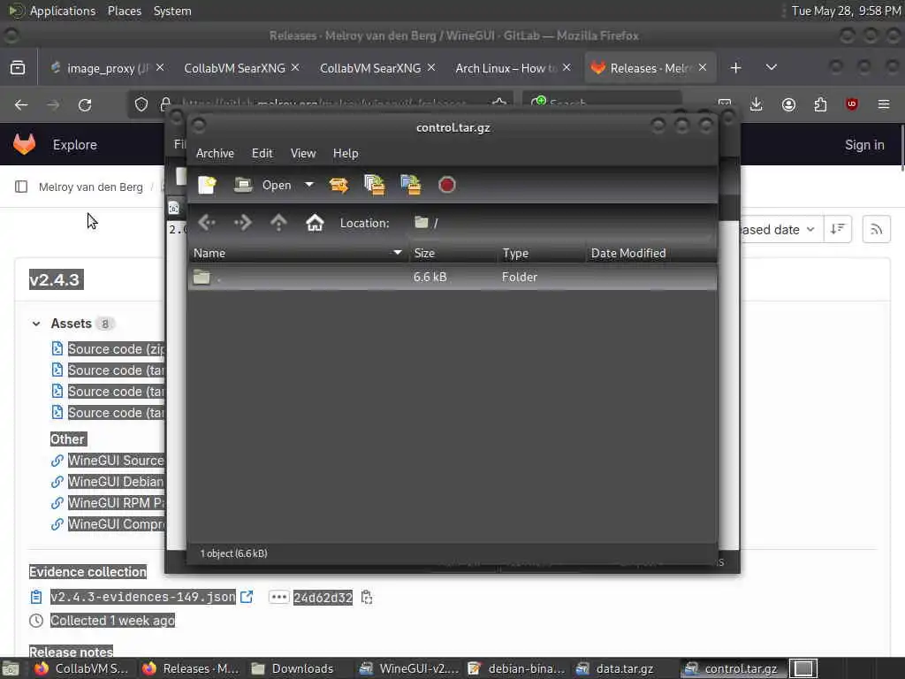Open the System menu
Image resolution: width=905 pixels, height=679 pixels.
click(x=172, y=11)
